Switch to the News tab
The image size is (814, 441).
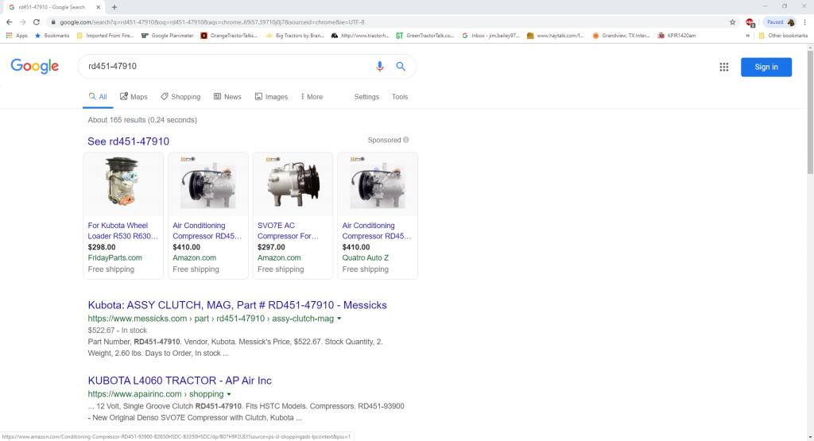click(227, 97)
